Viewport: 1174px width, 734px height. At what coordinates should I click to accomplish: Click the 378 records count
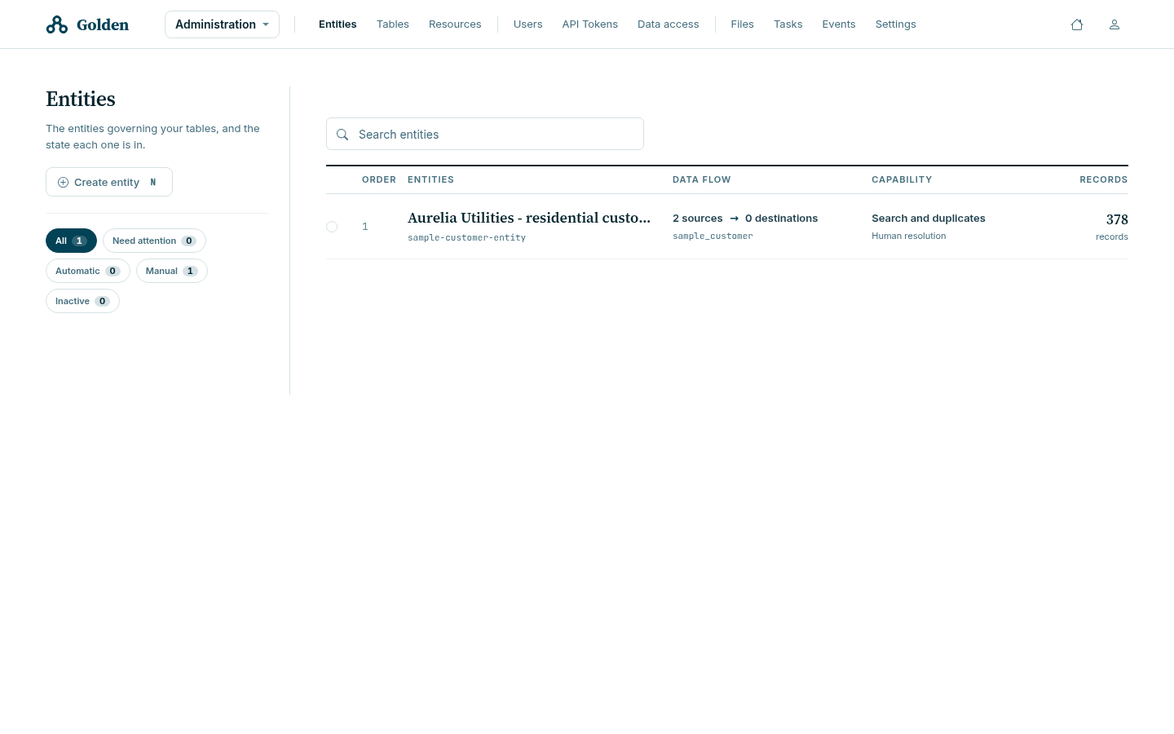[x=1117, y=219]
